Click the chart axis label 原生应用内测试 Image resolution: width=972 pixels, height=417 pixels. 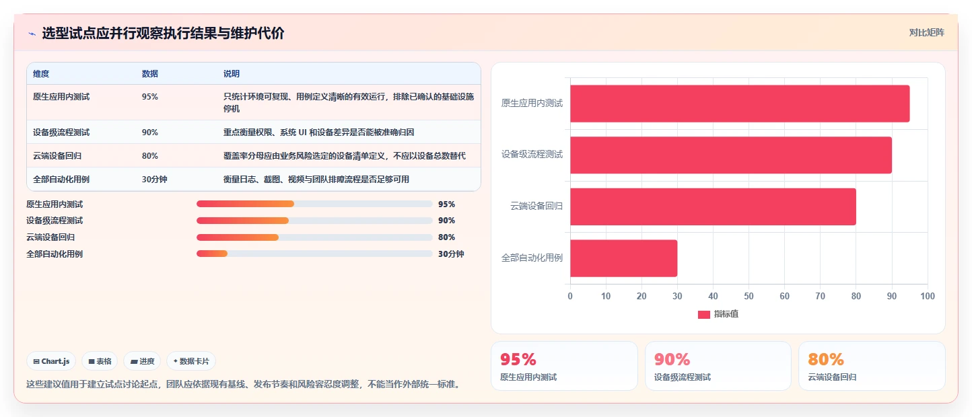[532, 104]
